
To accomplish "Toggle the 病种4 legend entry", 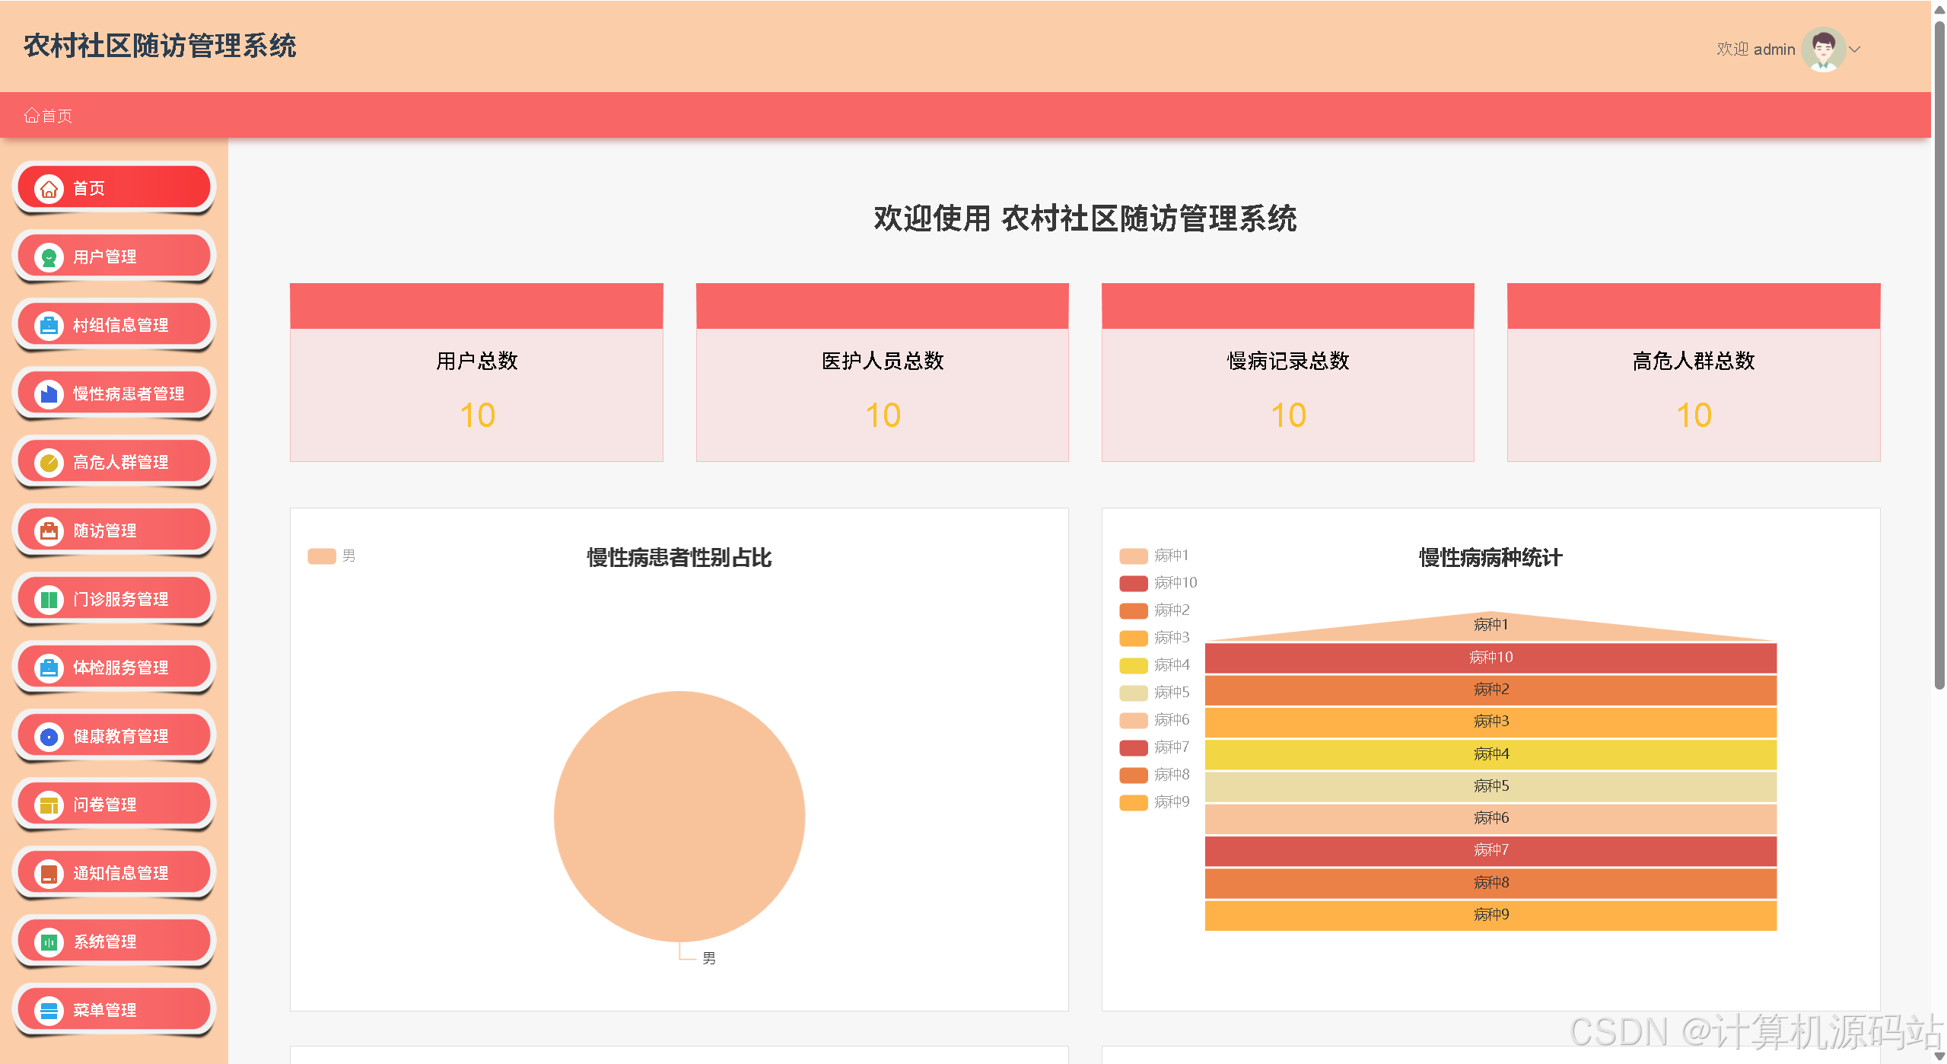I will coord(1154,665).
